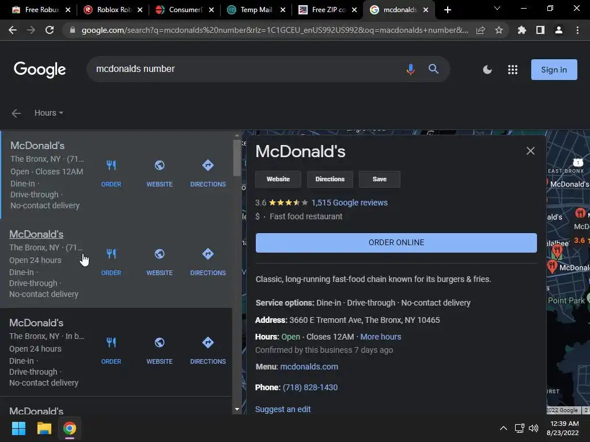Screen dimensions: 590x442
Task: Click the Directions button in details panel
Action: click(330, 180)
